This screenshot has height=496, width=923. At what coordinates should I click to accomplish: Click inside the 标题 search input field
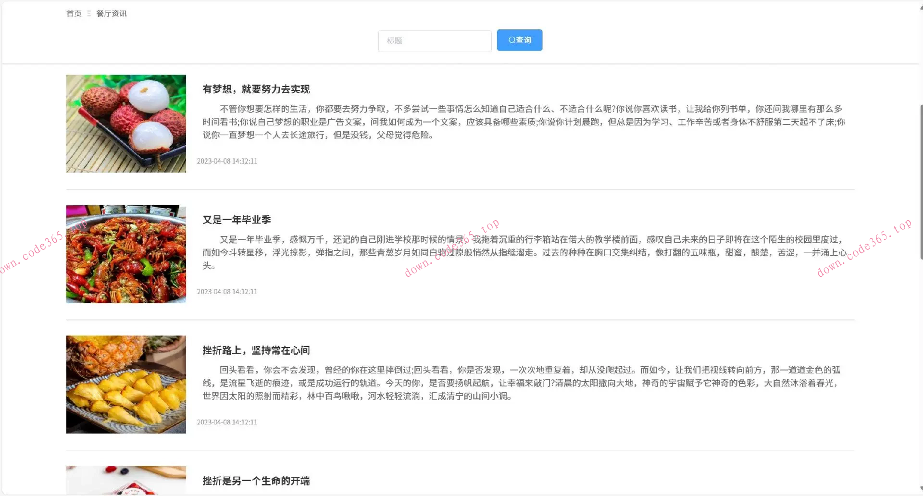[x=434, y=41]
